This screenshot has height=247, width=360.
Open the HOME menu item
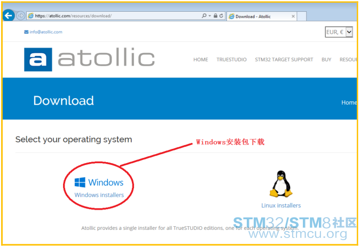pyautogui.click(x=201, y=60)
